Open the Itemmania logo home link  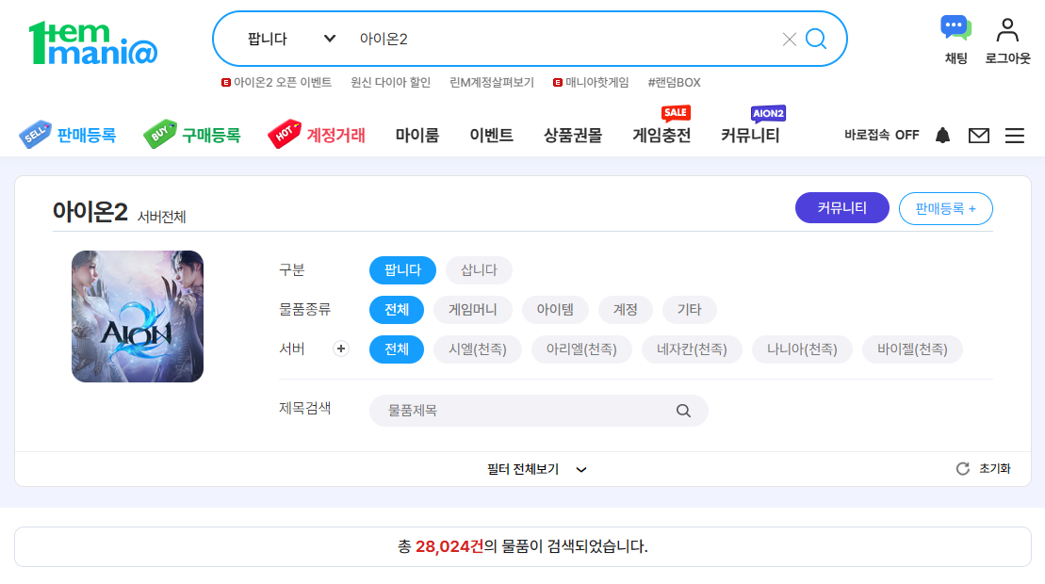[x=93, y=43]
